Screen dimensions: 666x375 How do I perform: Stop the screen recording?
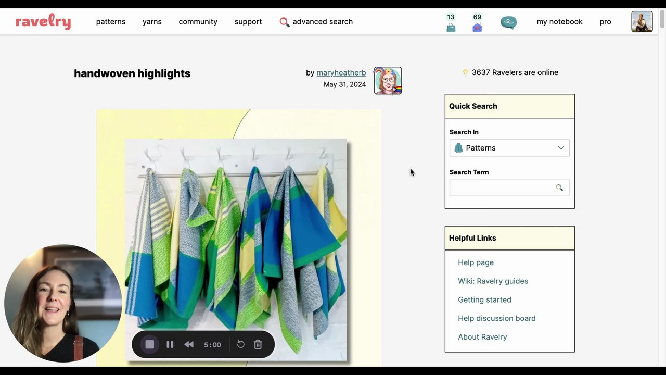pyautogui.click(x=150, y=344)
